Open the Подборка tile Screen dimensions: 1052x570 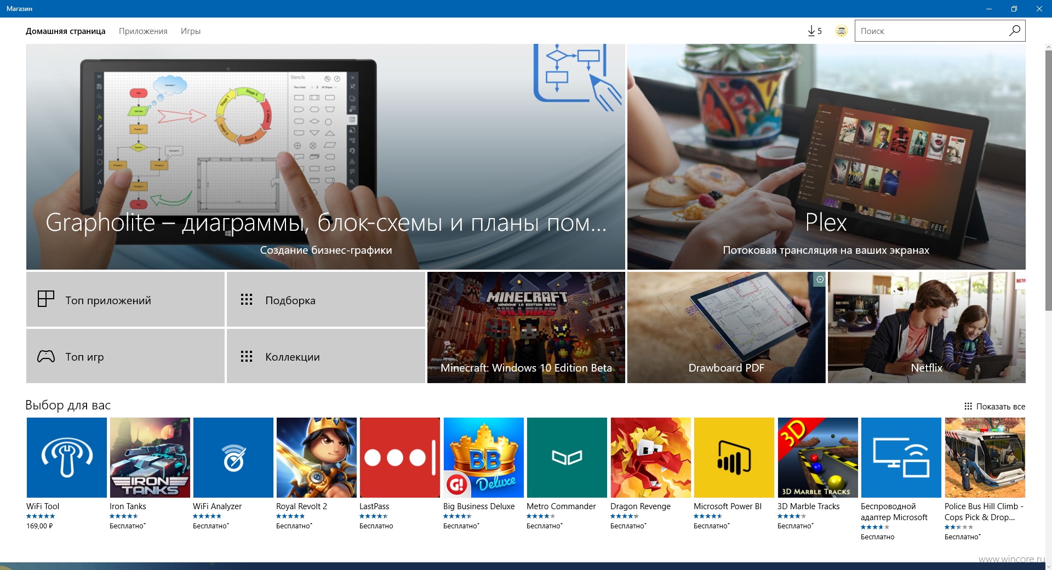click(x=326, y=299)
